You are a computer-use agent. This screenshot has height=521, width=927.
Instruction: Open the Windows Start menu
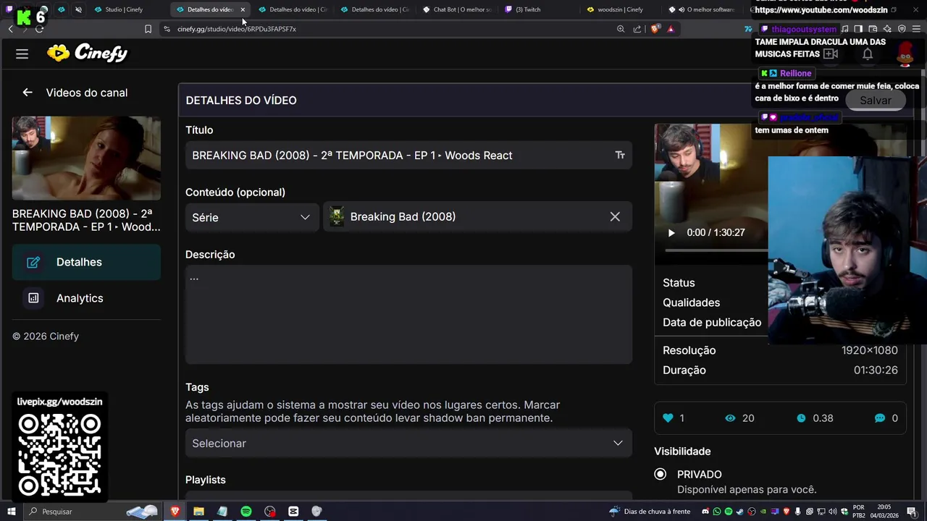pos(10,512)
